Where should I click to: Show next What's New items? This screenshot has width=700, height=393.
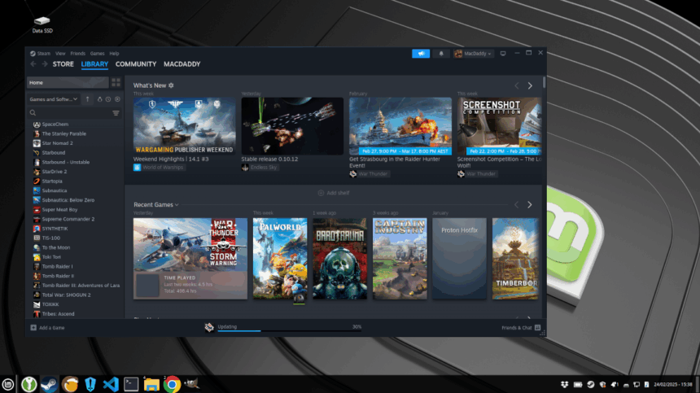(530, 85)
